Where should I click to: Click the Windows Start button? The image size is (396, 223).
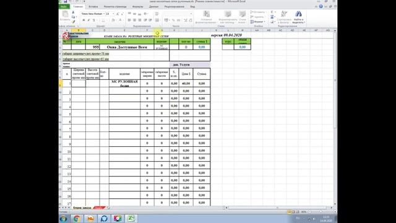point(63,219)
